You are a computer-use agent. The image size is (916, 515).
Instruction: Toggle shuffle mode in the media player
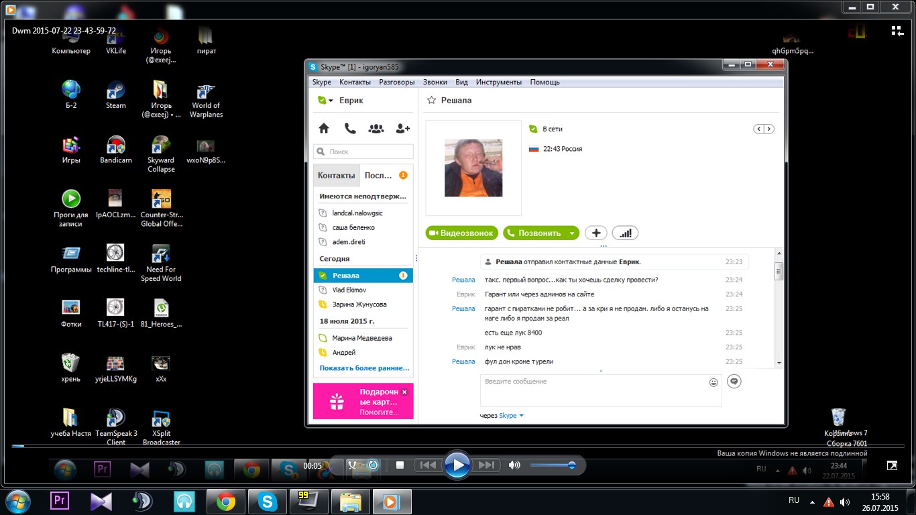click(x=353, y=465)
